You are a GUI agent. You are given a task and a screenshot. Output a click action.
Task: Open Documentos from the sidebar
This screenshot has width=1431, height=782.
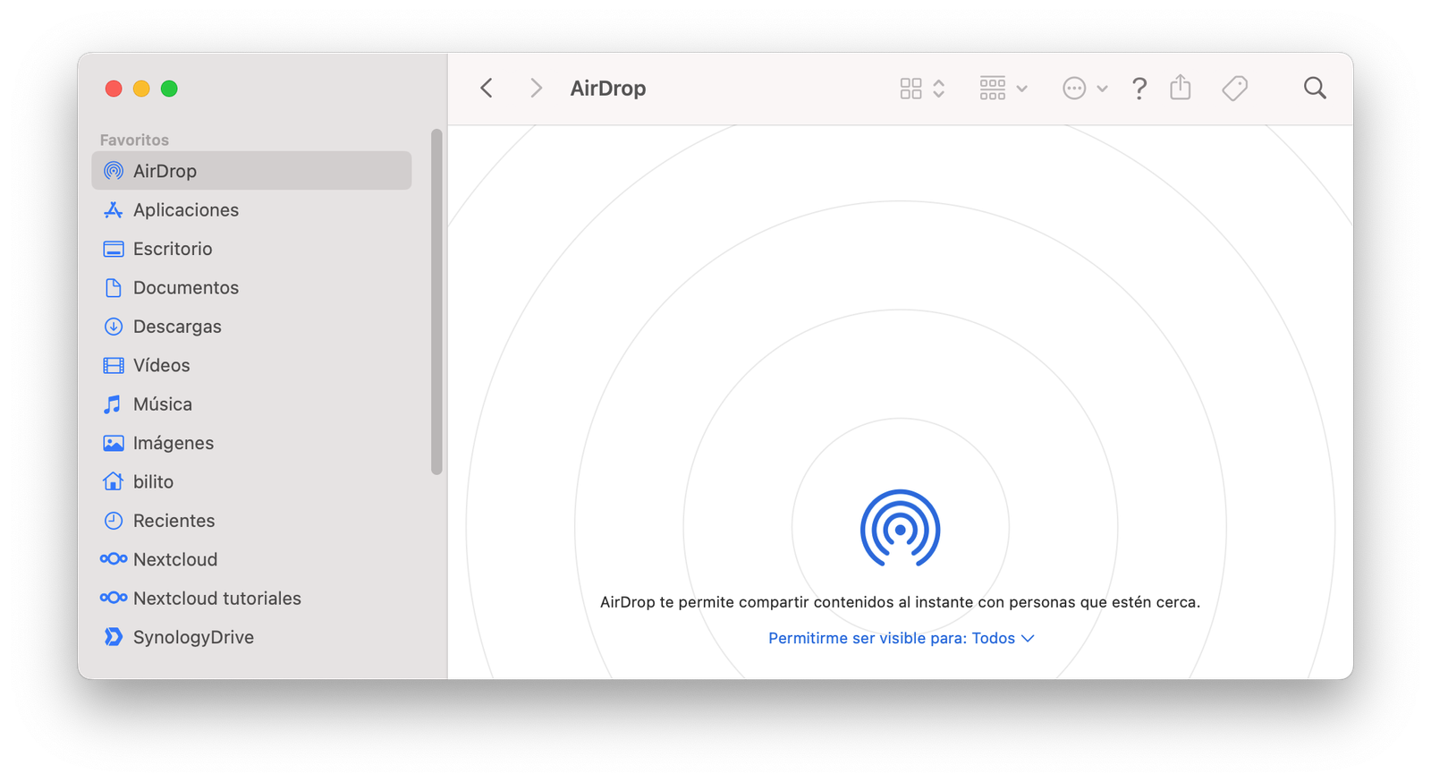click(186, 288)
